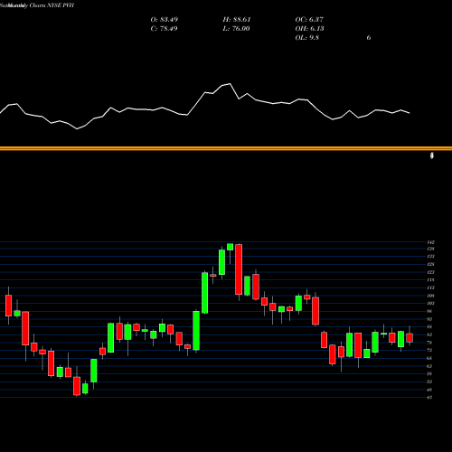
Task: Click the orange horizontal indicator line
Action: pos(226,148)
